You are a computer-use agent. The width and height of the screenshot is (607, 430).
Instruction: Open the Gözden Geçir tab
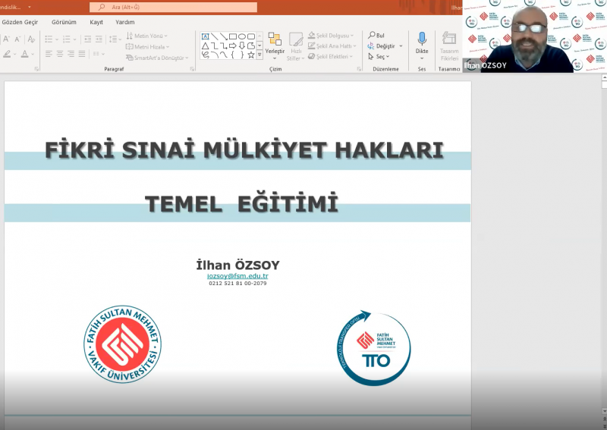tap(20, 22)
